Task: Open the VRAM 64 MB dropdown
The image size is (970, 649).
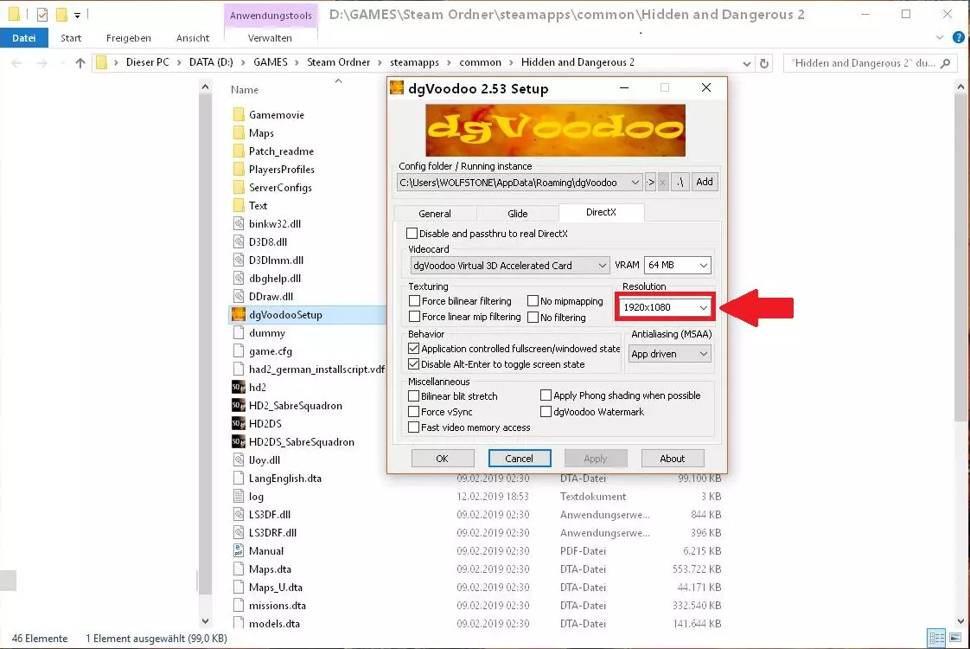Action: tap(678, 265)
